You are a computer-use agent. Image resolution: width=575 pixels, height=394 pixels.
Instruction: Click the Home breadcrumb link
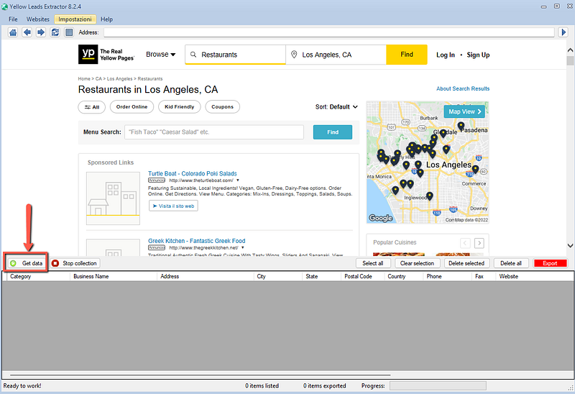pos(84,79)
